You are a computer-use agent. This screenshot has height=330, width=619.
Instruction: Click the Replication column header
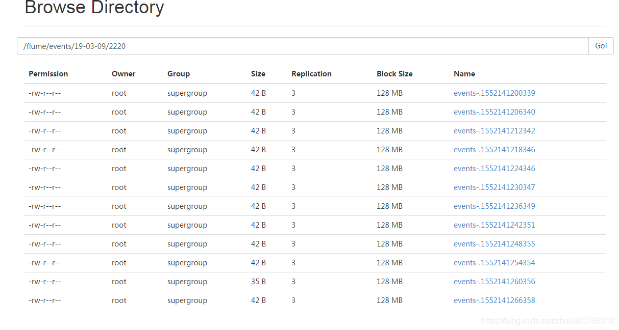point(311,74)
